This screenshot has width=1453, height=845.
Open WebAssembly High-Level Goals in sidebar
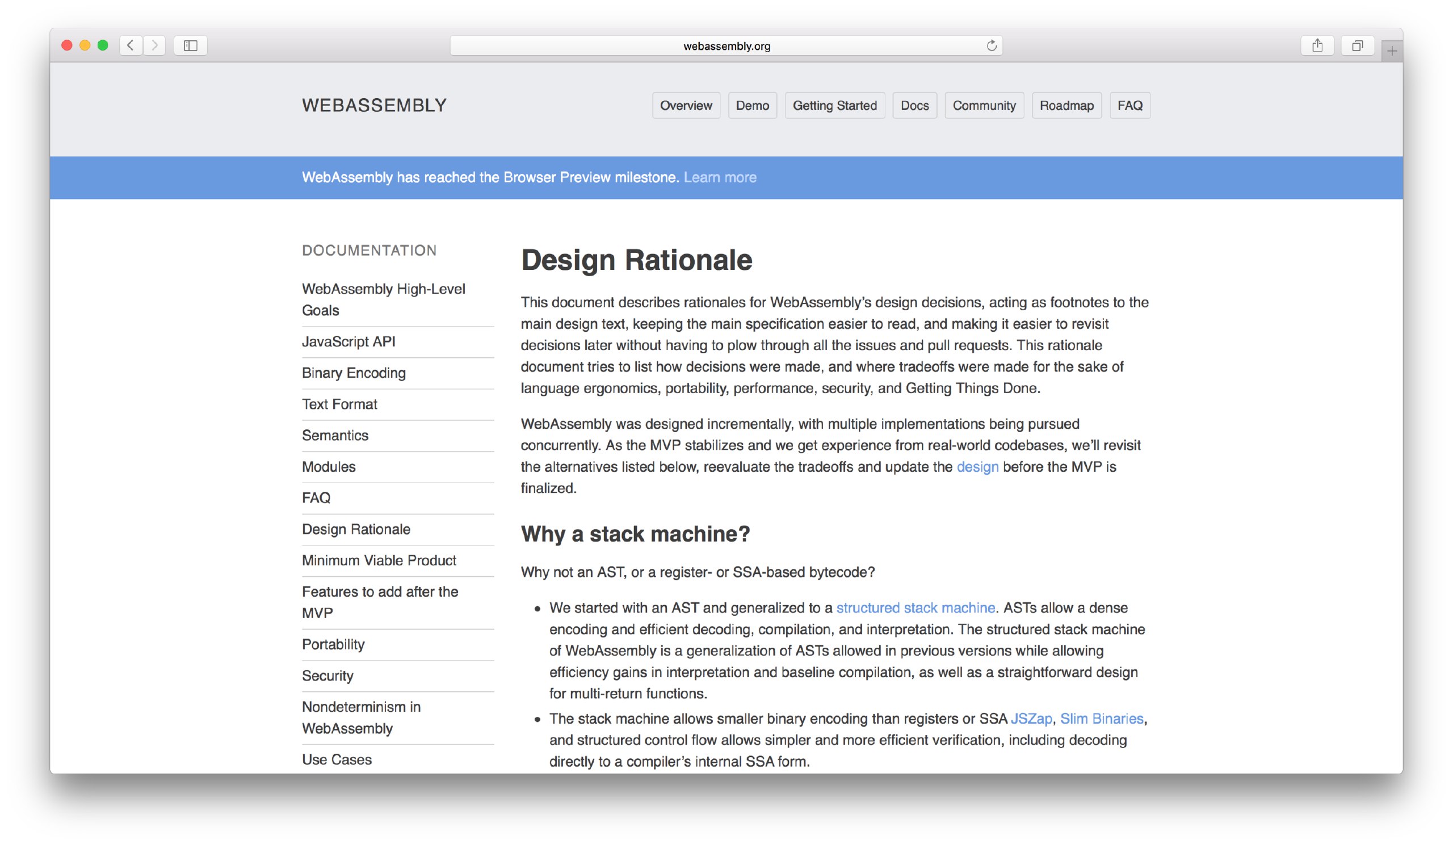point(384,299)
